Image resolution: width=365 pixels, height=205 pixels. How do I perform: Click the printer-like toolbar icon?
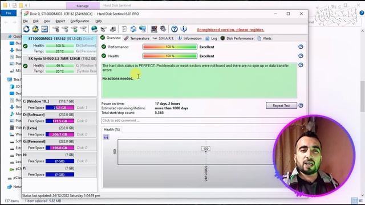tap(113, 29)
